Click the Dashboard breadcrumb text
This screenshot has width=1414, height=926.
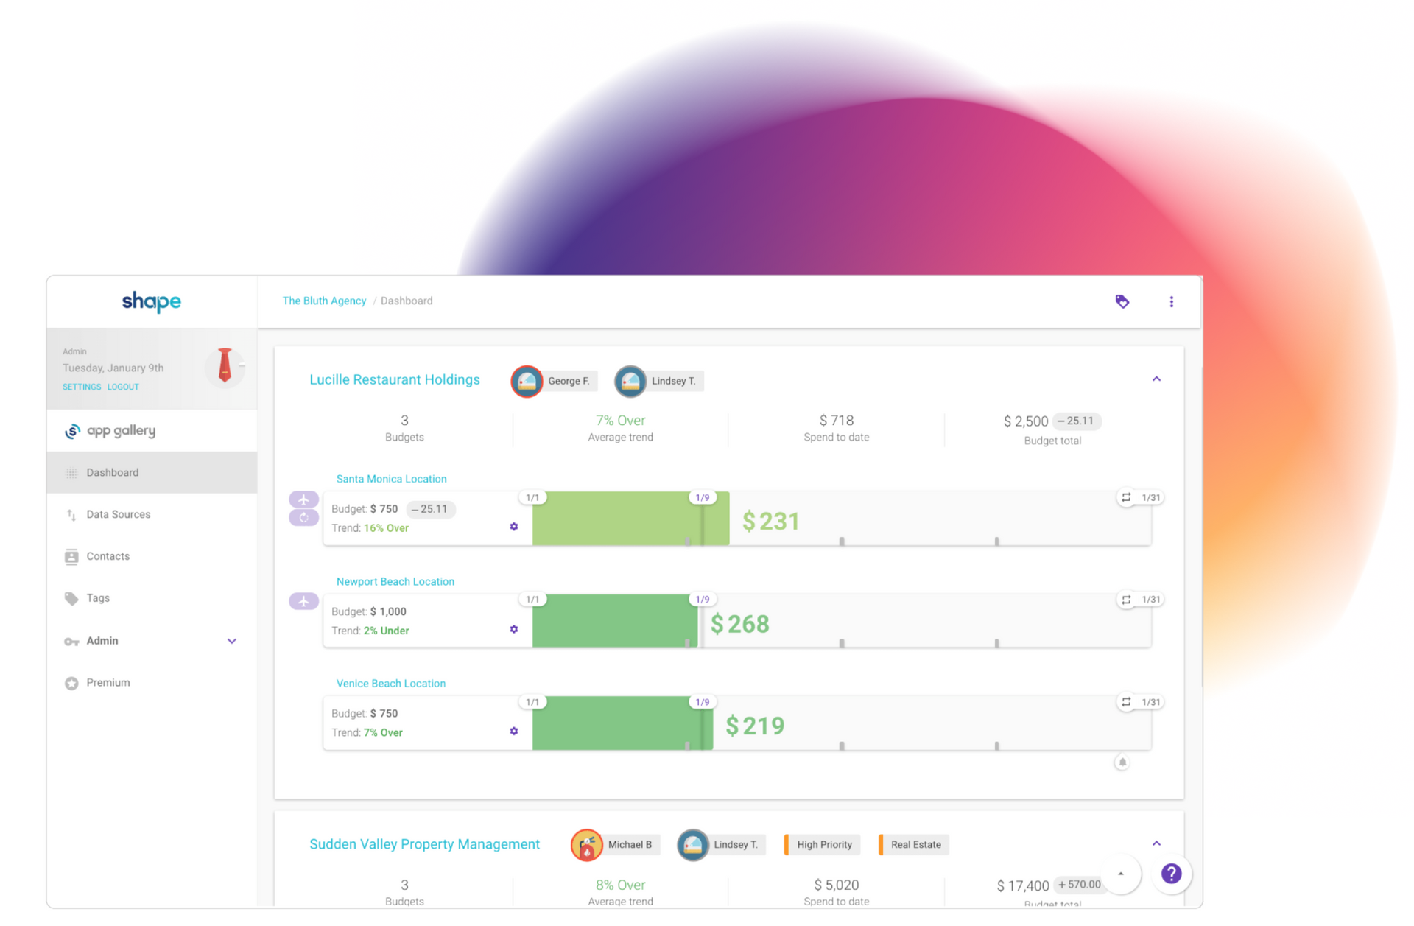(407, 301)
